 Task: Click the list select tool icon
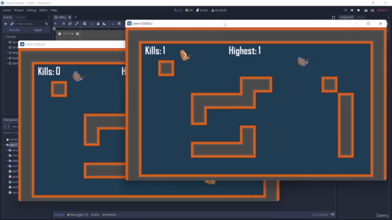85,24
